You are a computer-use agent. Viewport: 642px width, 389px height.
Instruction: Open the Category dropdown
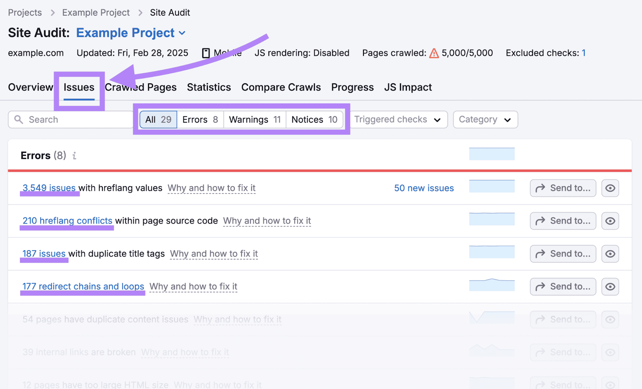[485, 119]
